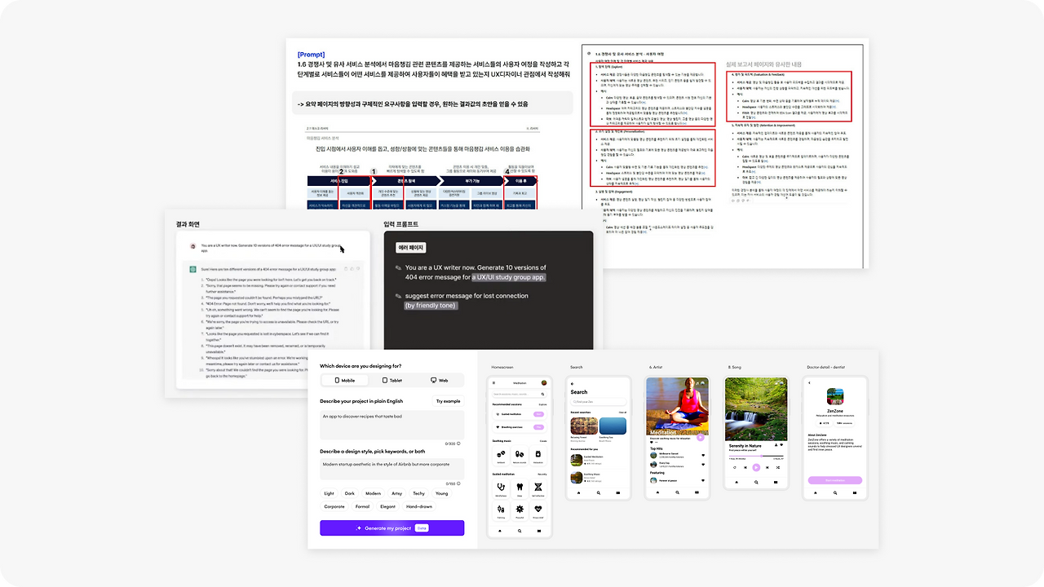Click Search sessions field on Homescreen mockup
Image resolution: width=1044 pixels, height=587 pixels.
point(520,394)
